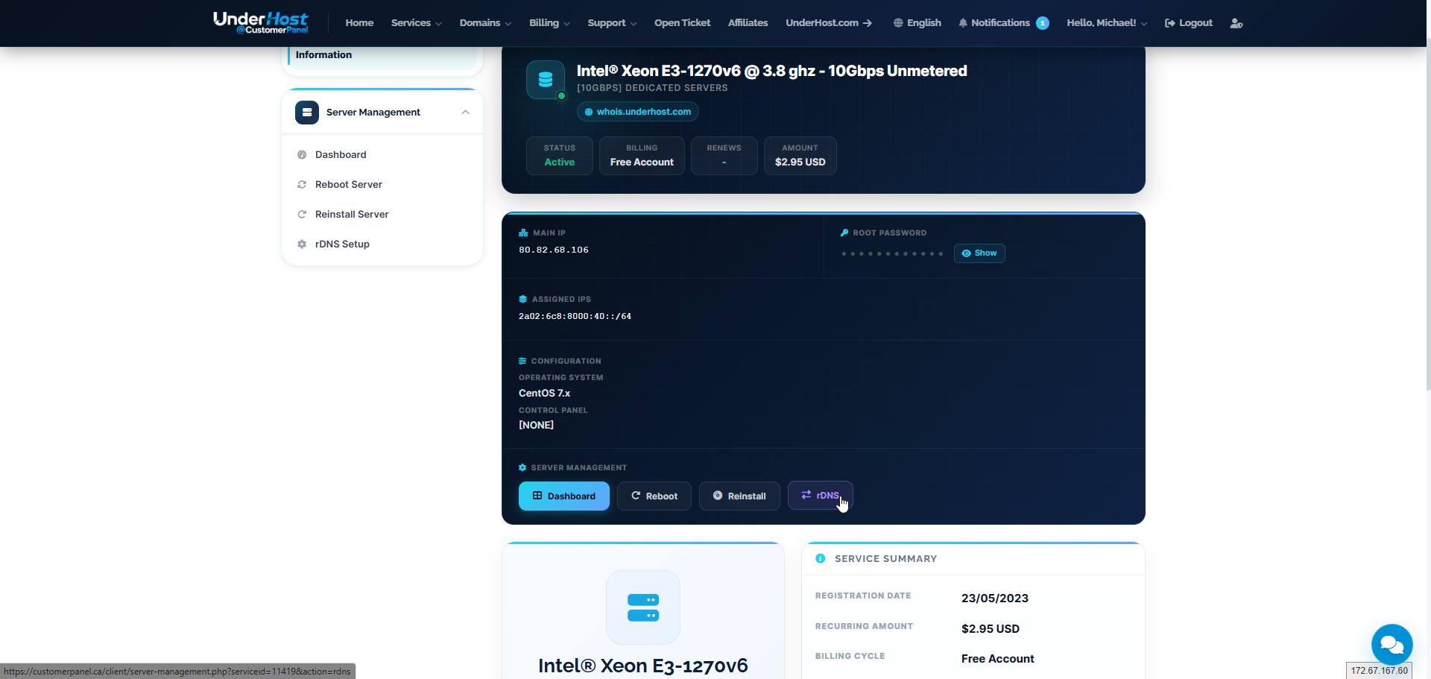Click the $2.95 USD amount card
The image size is (1431, 679).
tap(800, 156)
